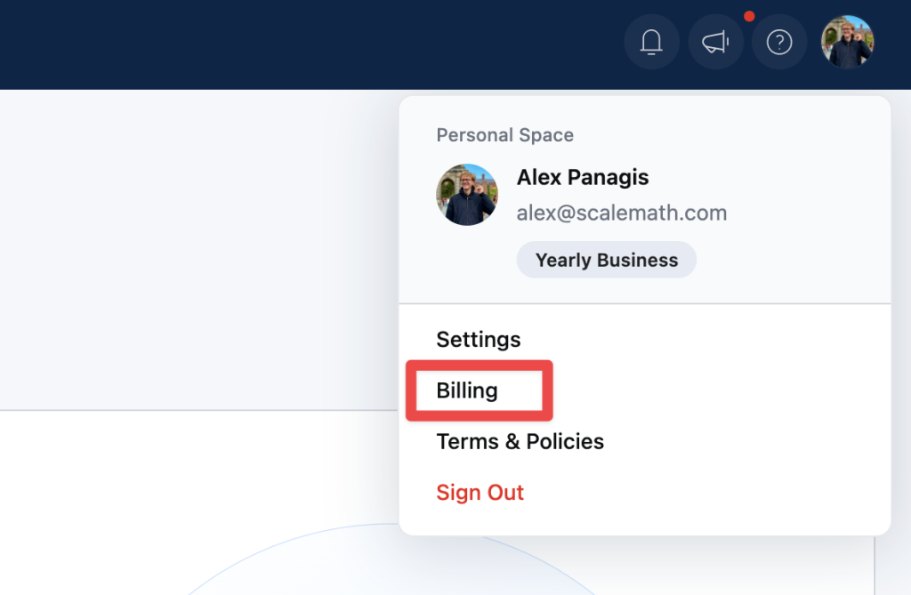Open the question mark help icon

point(779,42)
